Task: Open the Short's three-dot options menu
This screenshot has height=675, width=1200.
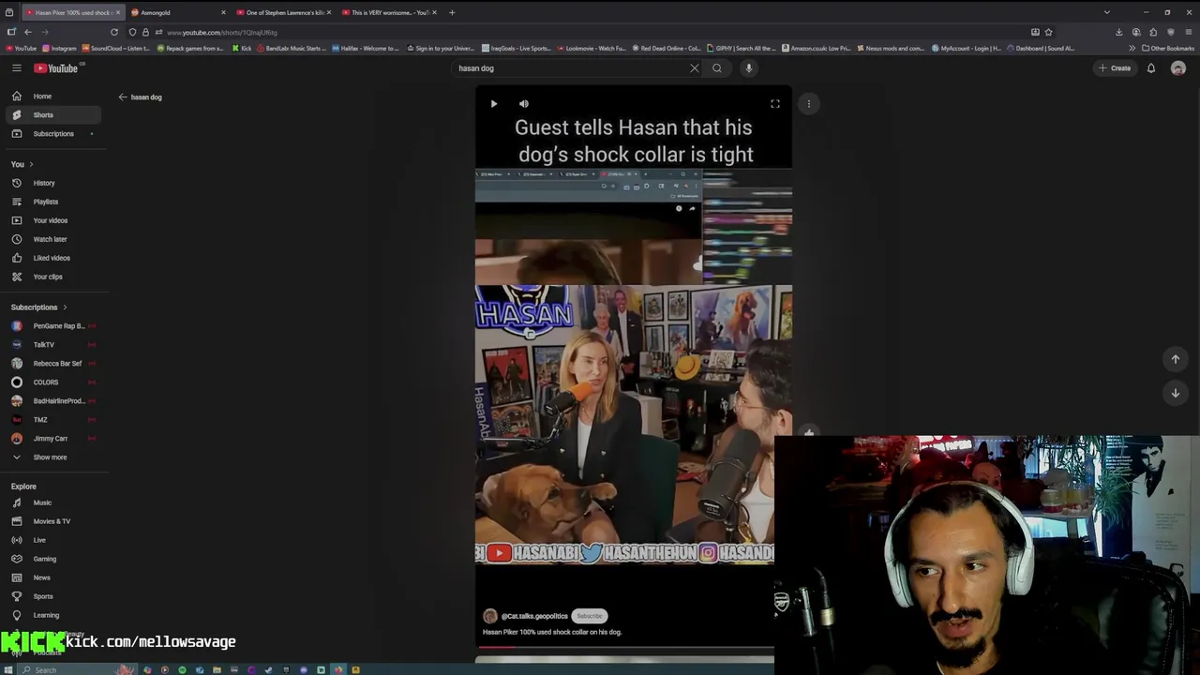Action: pos(809,104)
